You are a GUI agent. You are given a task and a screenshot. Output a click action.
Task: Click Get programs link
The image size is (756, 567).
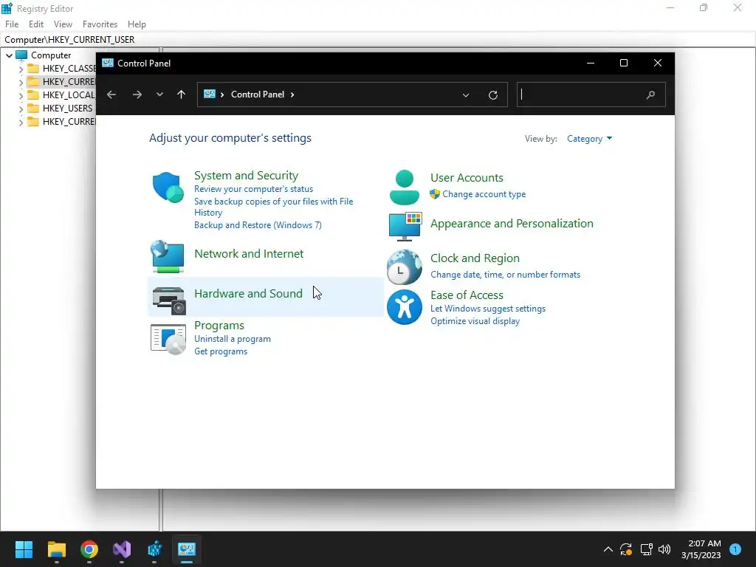[x=221, y=351]
